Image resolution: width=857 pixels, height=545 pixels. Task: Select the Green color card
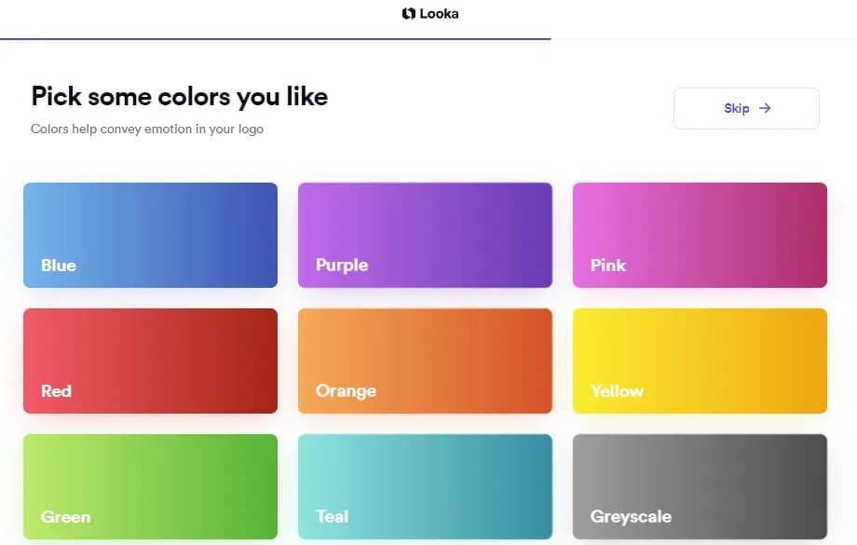(x=150, y=486)
